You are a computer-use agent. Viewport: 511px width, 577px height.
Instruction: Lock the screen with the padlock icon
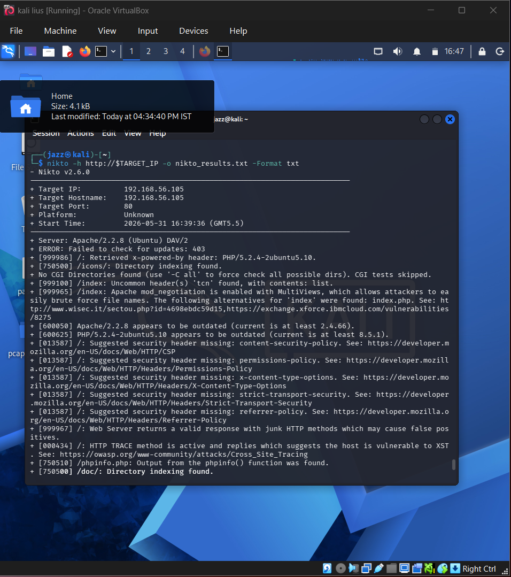[x=482, y=51]
